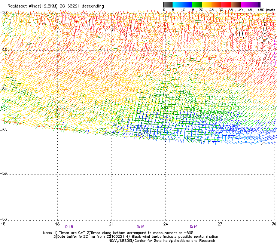Click the longitude axis label '18'
This screenshot has height=243, width=277.
click(x=57, y=224)
